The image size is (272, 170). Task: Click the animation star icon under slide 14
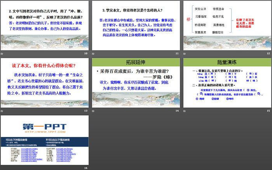(x=93, y=111)
